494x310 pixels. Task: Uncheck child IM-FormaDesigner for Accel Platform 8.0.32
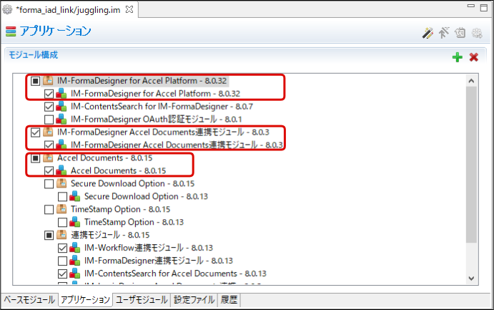tap(49, 94)
